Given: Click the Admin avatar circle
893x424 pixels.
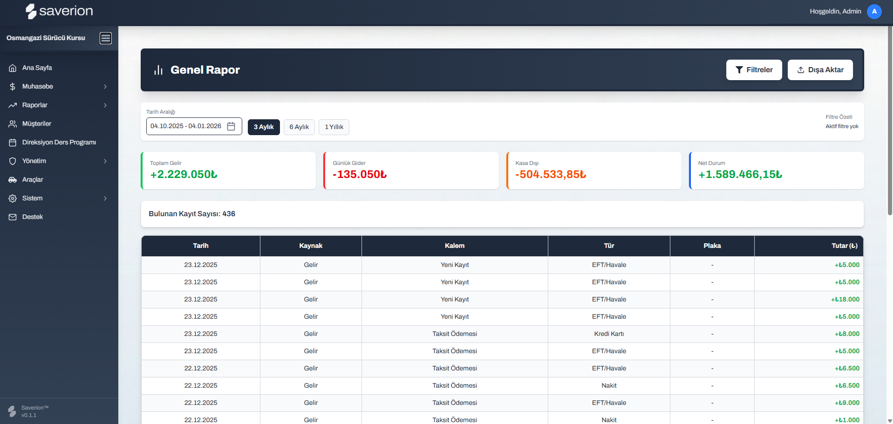Looking at the screenshot, I should click(x=874, y=12).
